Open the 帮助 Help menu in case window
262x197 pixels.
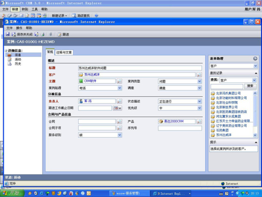29,28
